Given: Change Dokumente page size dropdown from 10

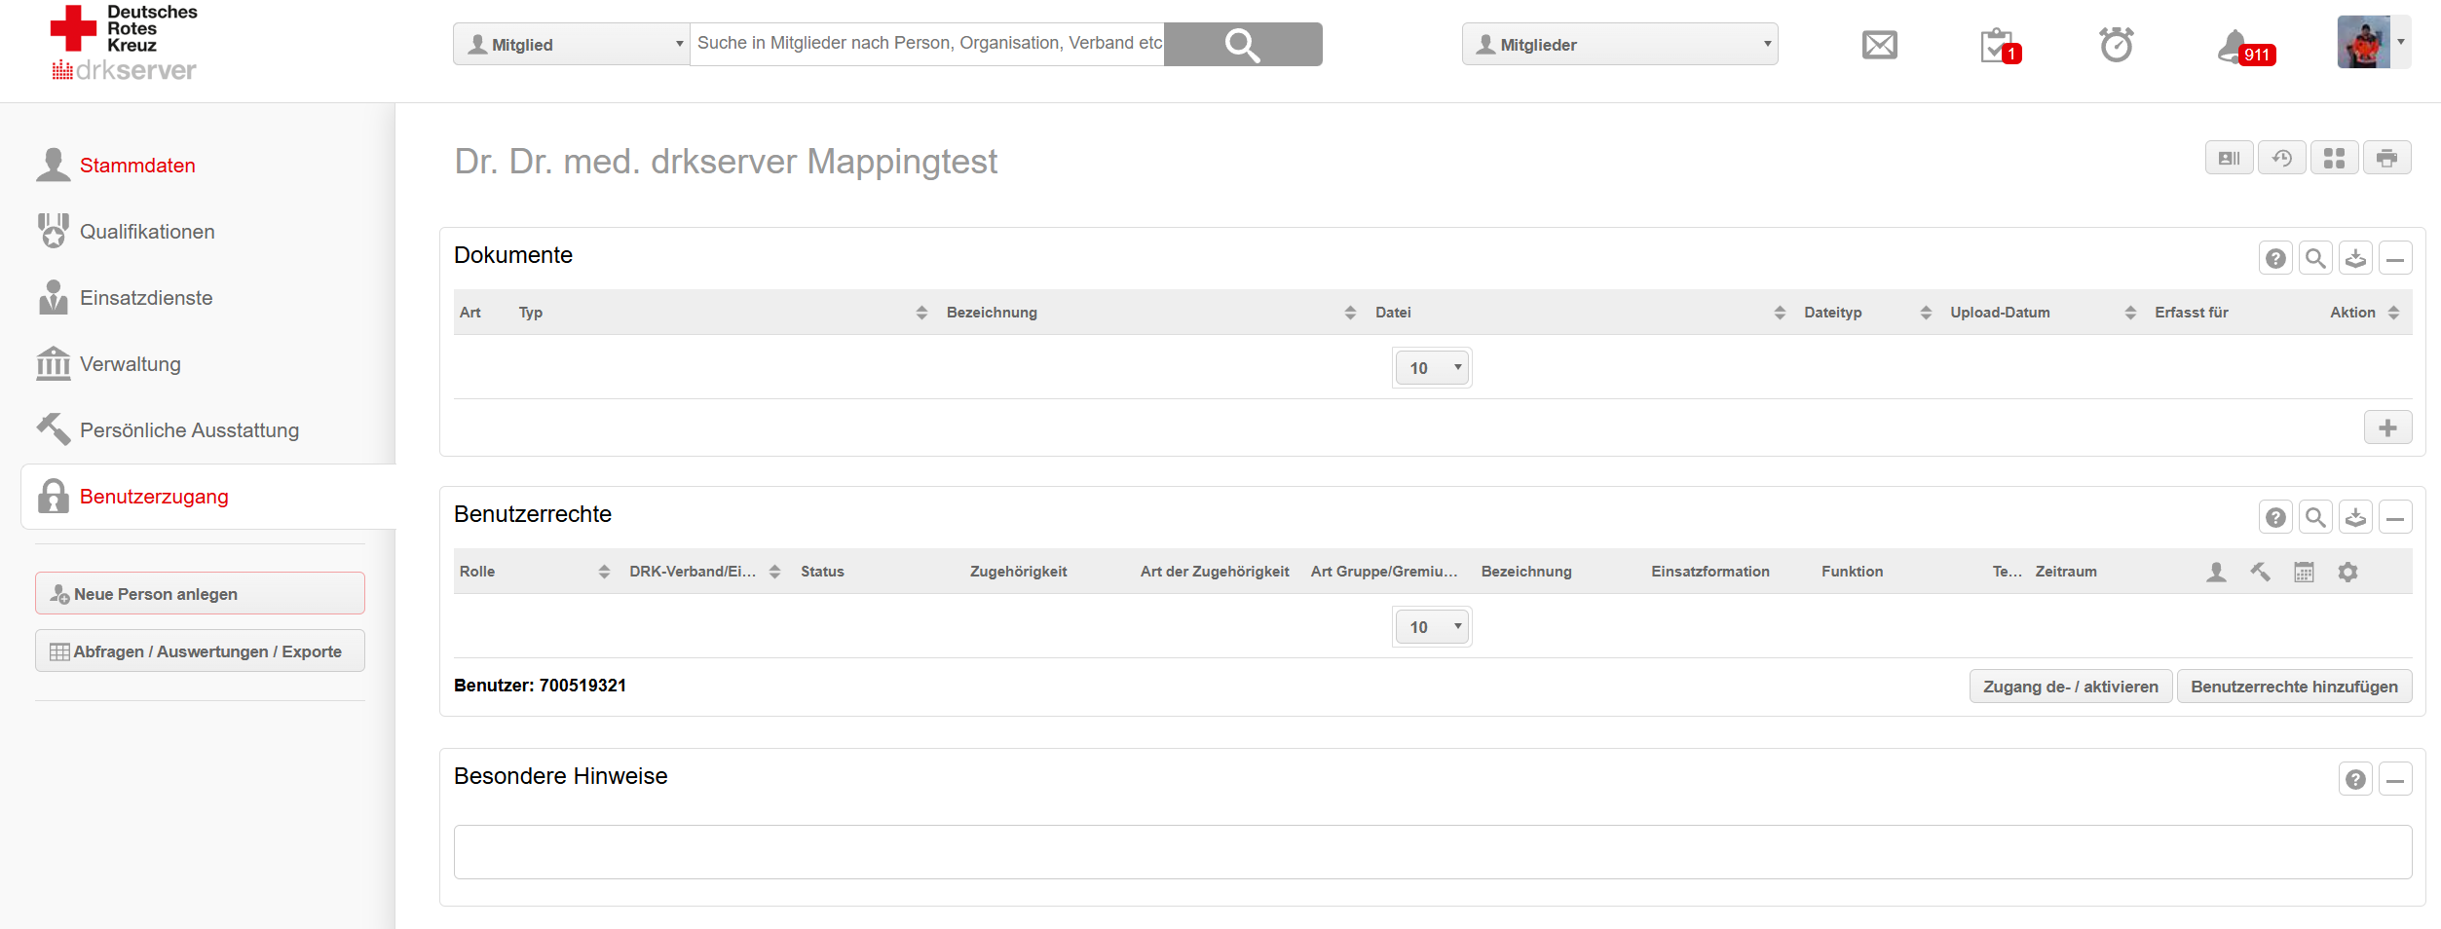Looking at the screenshot, I should [x=1432, y=368].
